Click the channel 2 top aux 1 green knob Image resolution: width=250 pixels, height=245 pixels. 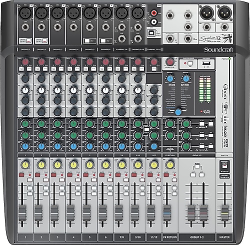(41, 124)
